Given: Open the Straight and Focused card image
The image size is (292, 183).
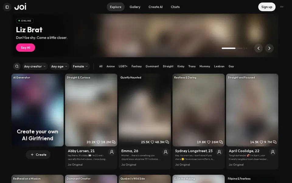Looking at the screenshot, I should tap(252, 110).
